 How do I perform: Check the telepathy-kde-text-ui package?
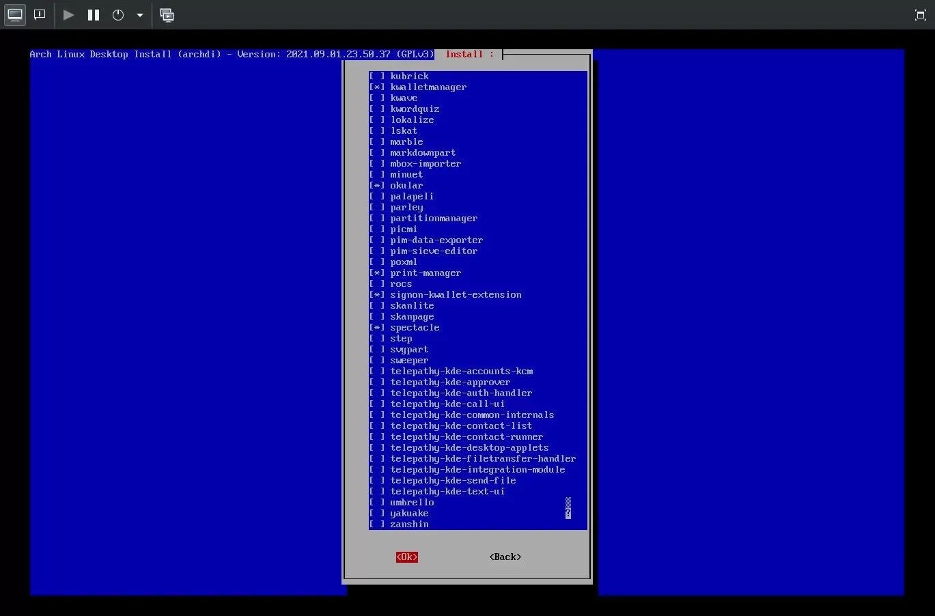(377, 492)
